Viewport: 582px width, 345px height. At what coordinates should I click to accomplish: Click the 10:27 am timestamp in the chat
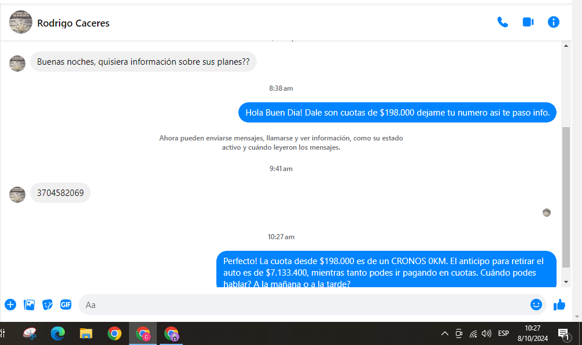pyautogui.click(x=281, y=237)
